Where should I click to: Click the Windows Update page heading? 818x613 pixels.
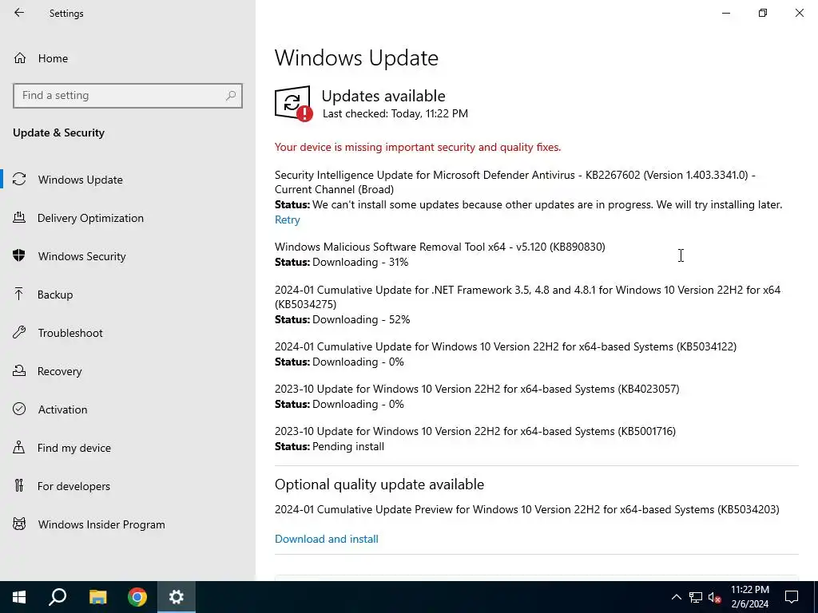click(x=356, y=57)
